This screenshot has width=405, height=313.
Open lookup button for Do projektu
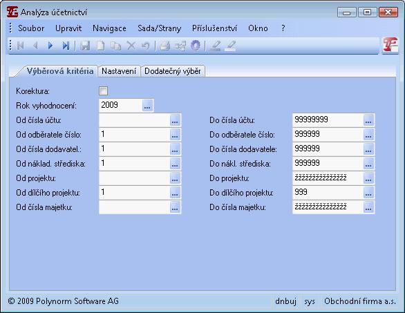(x=368, y=178)
